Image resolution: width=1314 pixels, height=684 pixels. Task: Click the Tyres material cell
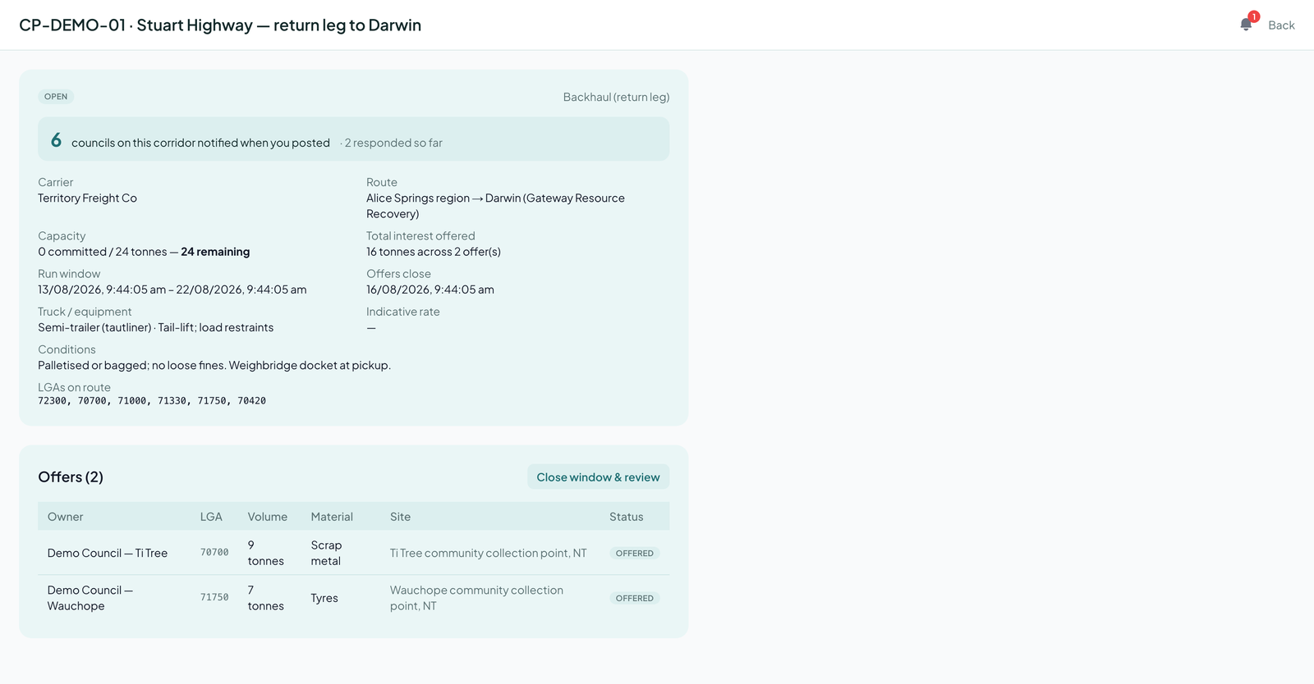click(x=324, y=599)
